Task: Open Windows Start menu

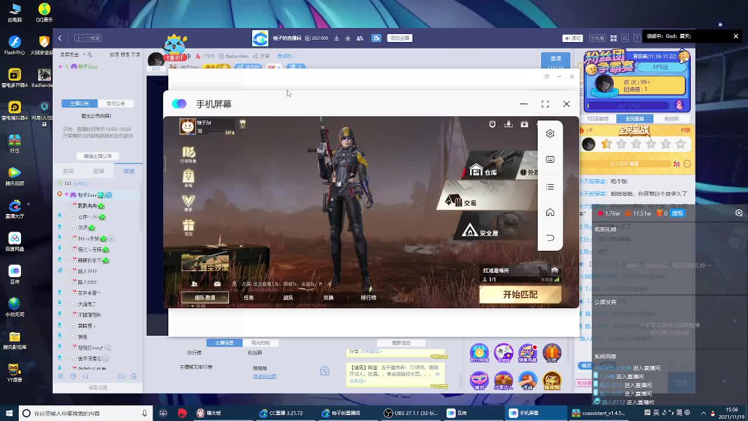Action: [x=9, y=413]
